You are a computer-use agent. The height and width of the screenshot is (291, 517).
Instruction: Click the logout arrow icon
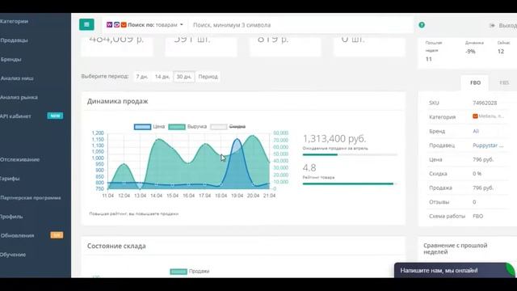point(492,25)
